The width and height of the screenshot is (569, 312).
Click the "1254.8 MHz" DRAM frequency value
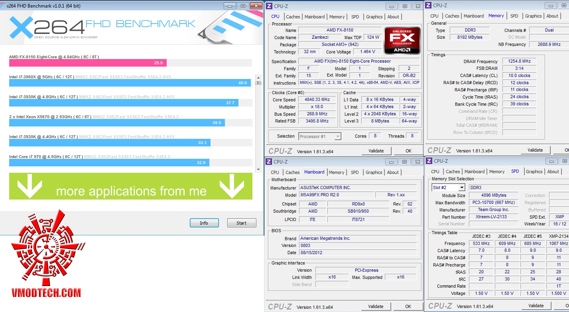pos(519,61)
